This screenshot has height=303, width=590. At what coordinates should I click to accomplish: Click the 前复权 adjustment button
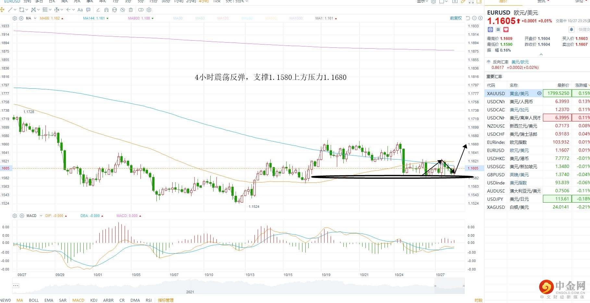point(456,18)
